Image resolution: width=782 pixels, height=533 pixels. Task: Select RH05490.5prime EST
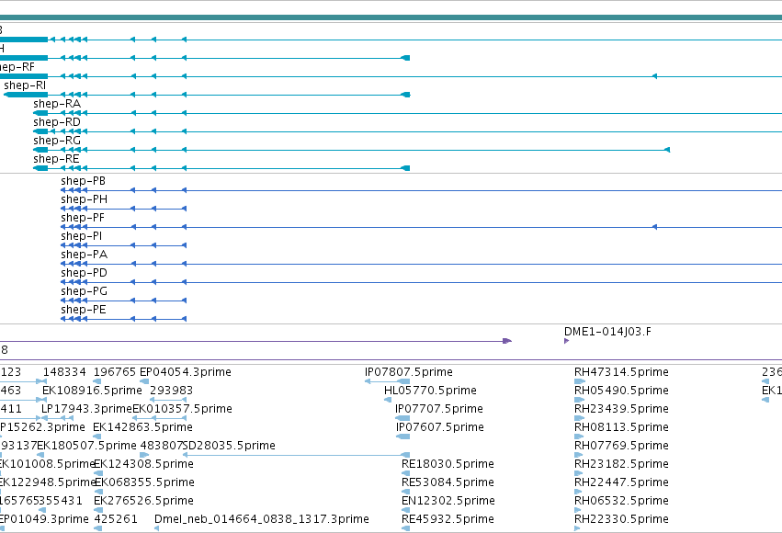click(621, 391)
